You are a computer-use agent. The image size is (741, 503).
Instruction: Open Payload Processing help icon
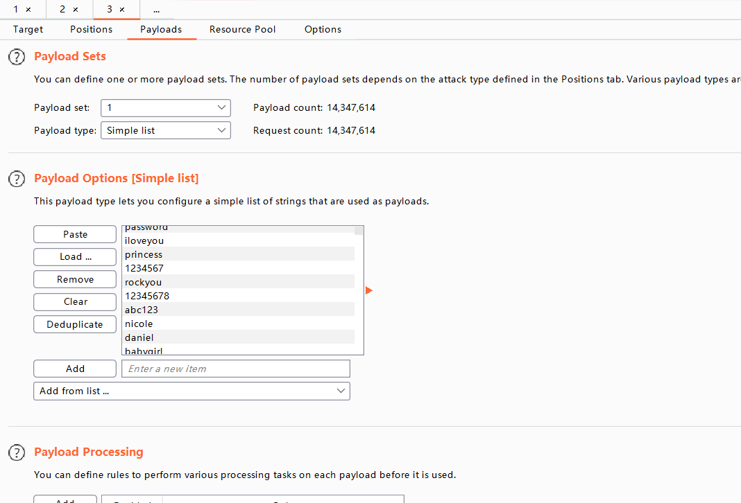pos(17,452)
